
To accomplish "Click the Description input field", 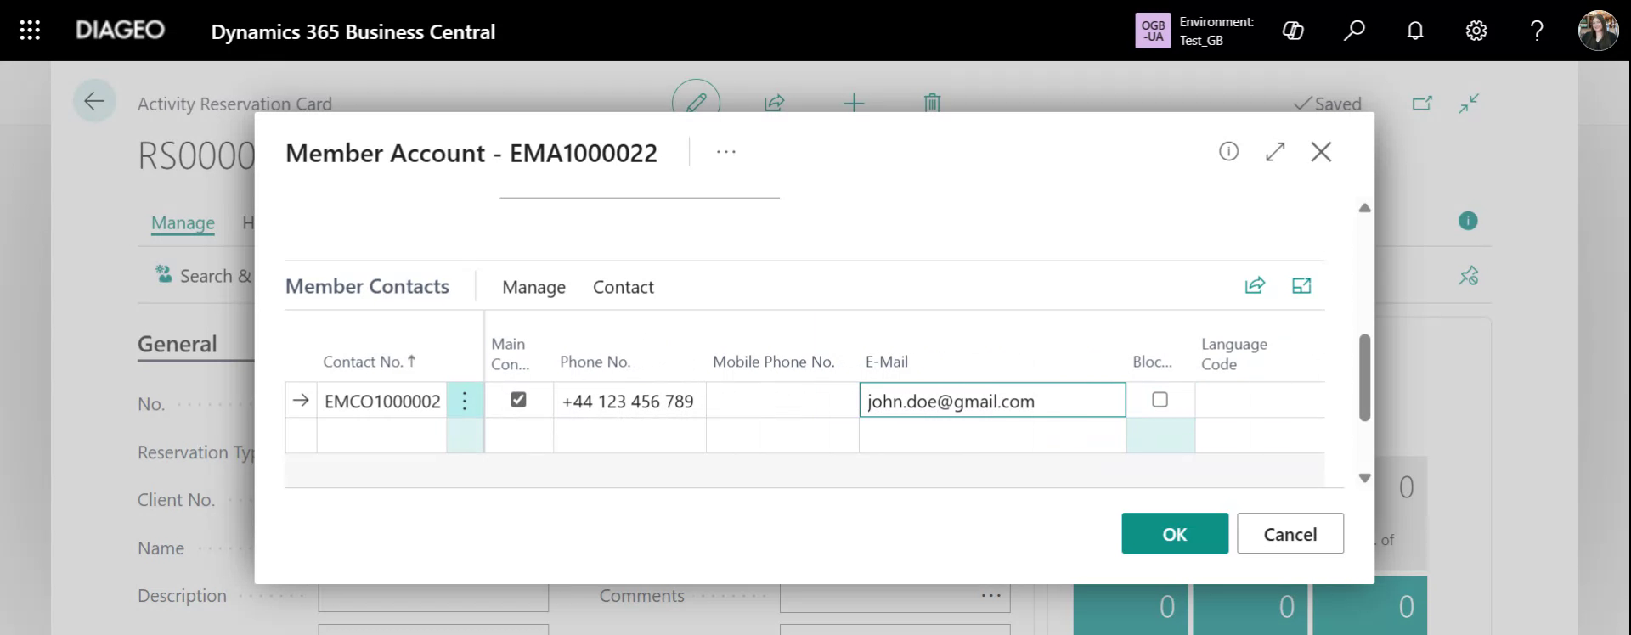I will (x=433, y=596).
